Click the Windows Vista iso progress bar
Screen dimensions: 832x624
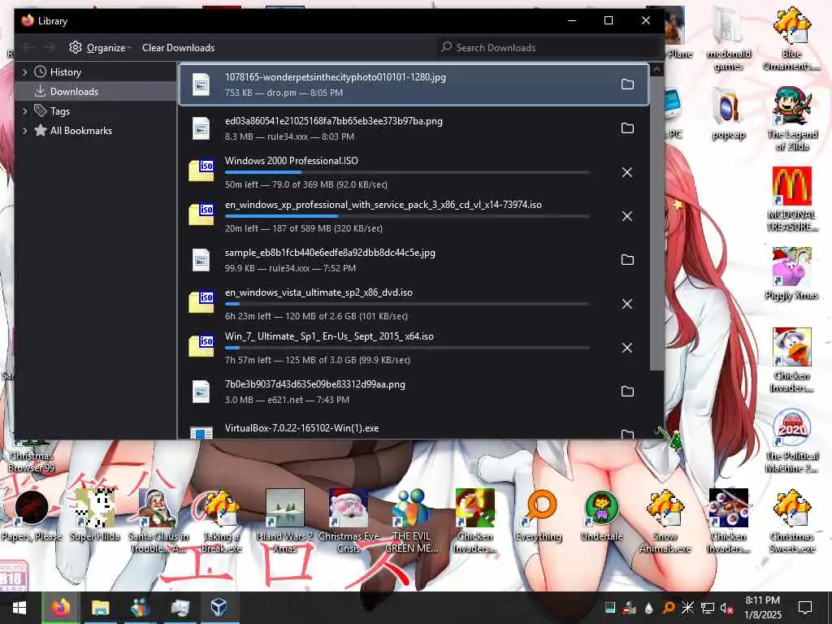(x=407, y=304)
